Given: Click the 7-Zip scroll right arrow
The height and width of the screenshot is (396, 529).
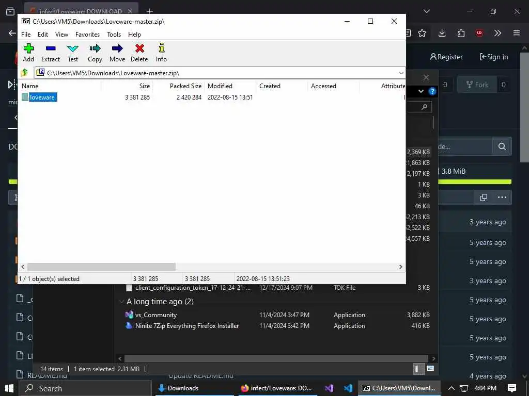Looking at the screenshot, I should tap(400, 267).
